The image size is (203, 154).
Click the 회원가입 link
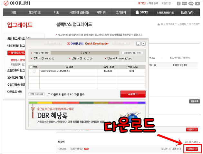click(166, 3)
